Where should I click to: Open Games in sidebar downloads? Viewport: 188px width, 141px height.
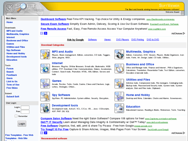[x=10, y=44]
